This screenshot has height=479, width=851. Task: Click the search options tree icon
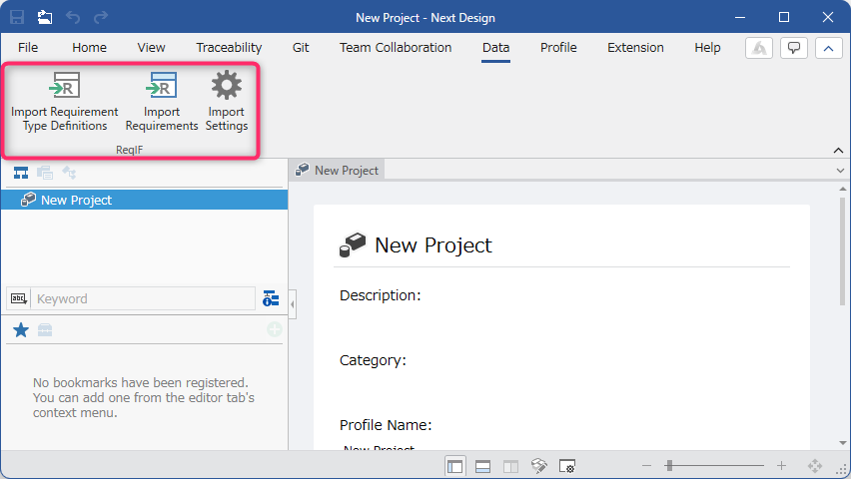(x=271, y=298)
